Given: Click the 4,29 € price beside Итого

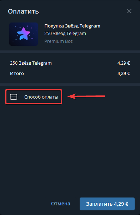Looking at the screenshot, I should point(124,74).
